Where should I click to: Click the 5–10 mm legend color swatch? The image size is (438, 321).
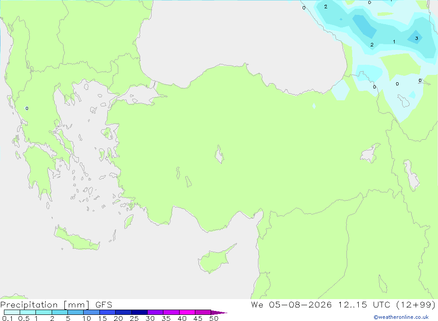(75, 312)
